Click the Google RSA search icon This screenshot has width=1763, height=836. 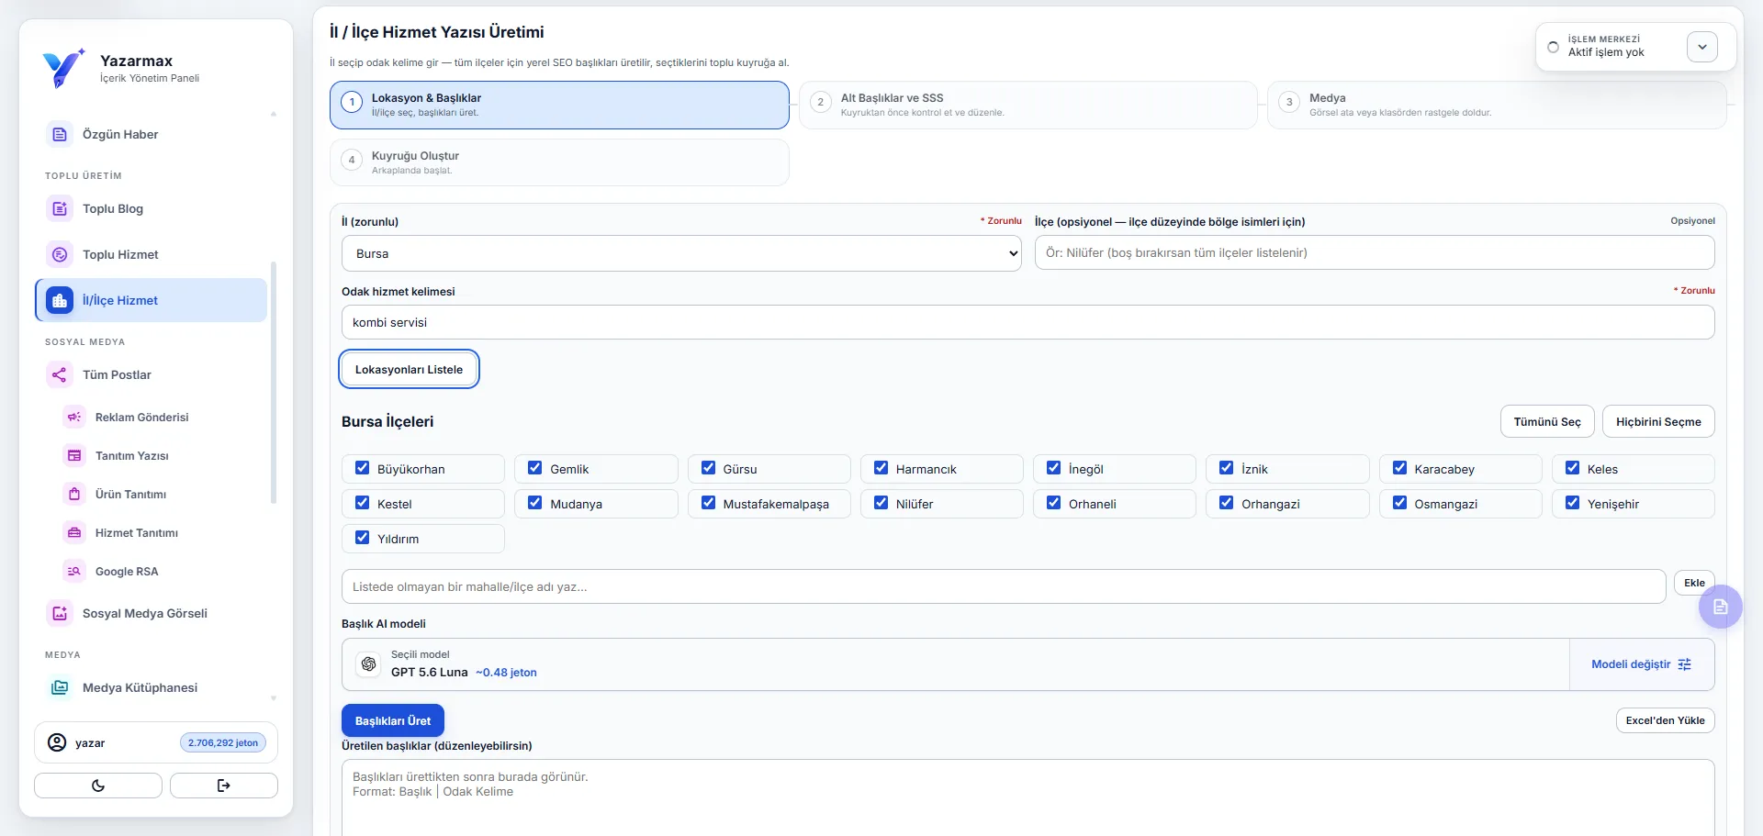pos(74,571)
